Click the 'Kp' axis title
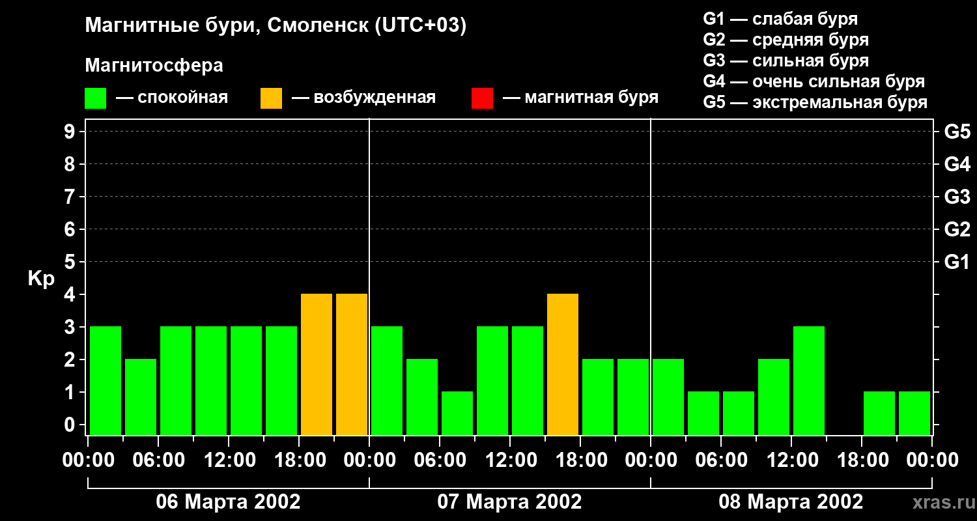This screenshot has height=521, width=977. [41, 279]
